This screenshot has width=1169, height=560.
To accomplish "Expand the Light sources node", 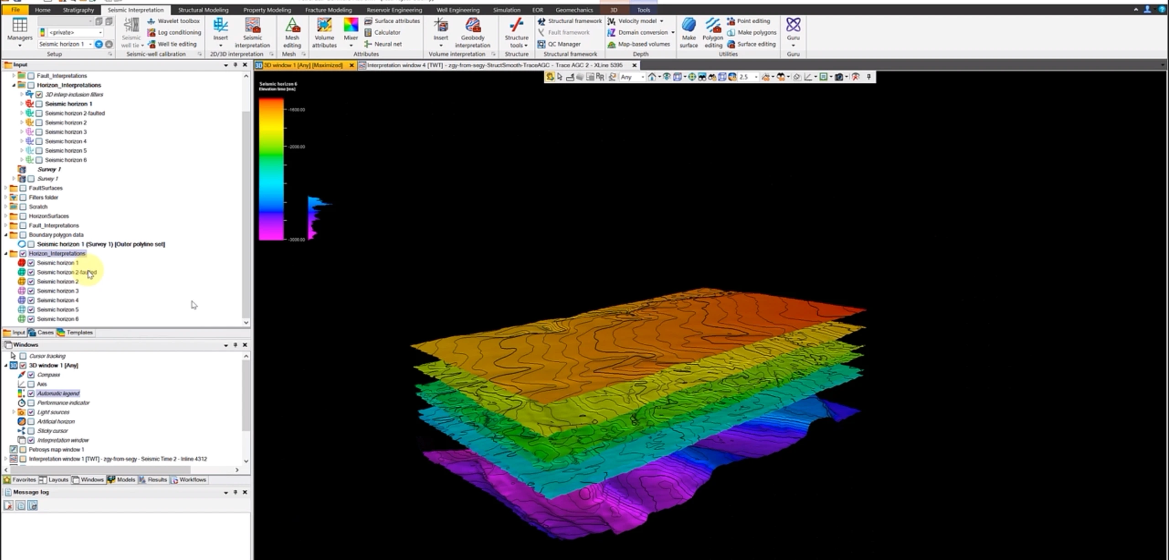I will 14,412.
